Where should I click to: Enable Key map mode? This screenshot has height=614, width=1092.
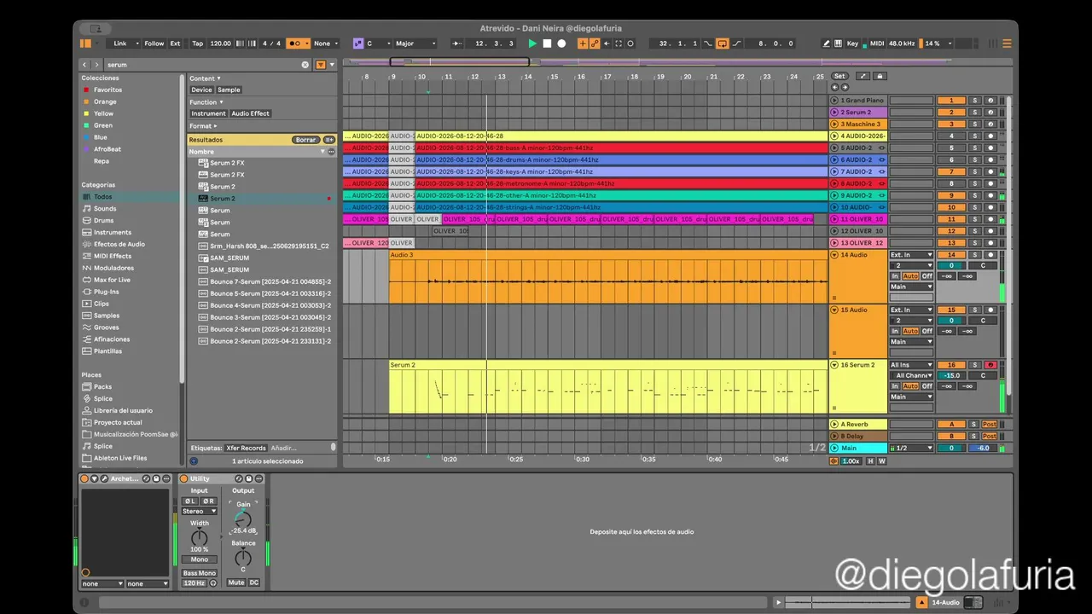coord(853,43)
